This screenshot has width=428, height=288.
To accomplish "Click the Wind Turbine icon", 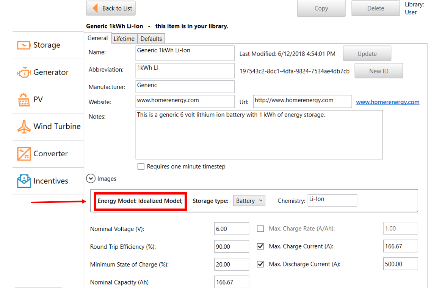I will (x=24, y=126).
